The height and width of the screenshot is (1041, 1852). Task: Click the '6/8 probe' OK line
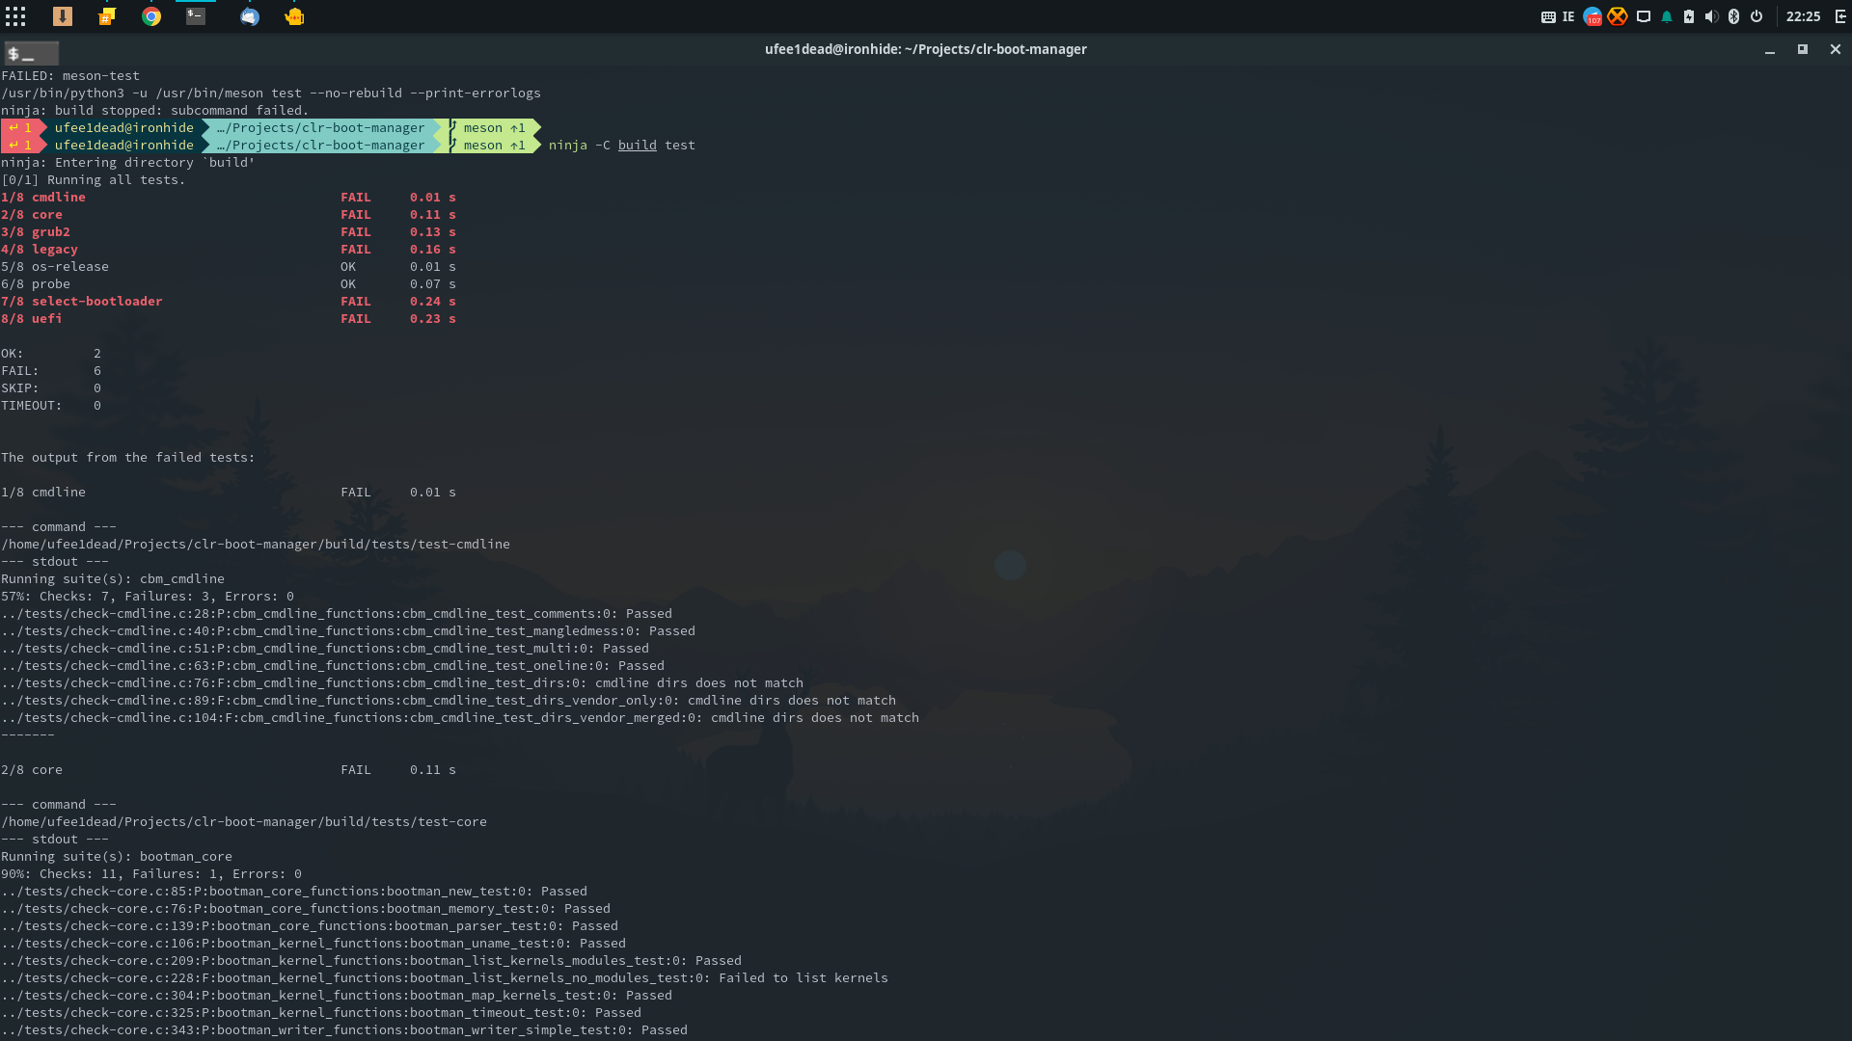pyautogui.click(x=229, y=283)
